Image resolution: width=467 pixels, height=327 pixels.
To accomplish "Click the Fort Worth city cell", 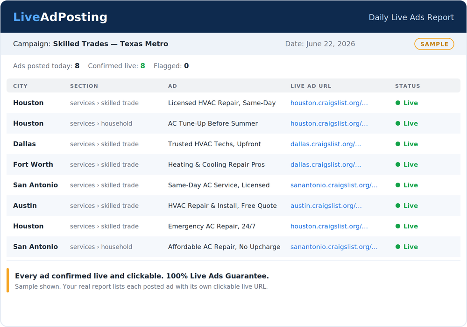I will (x=33, y=164).
